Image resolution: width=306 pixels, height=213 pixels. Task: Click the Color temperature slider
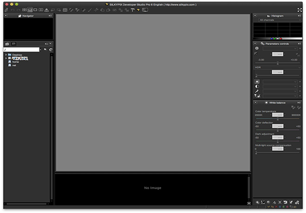277,119
